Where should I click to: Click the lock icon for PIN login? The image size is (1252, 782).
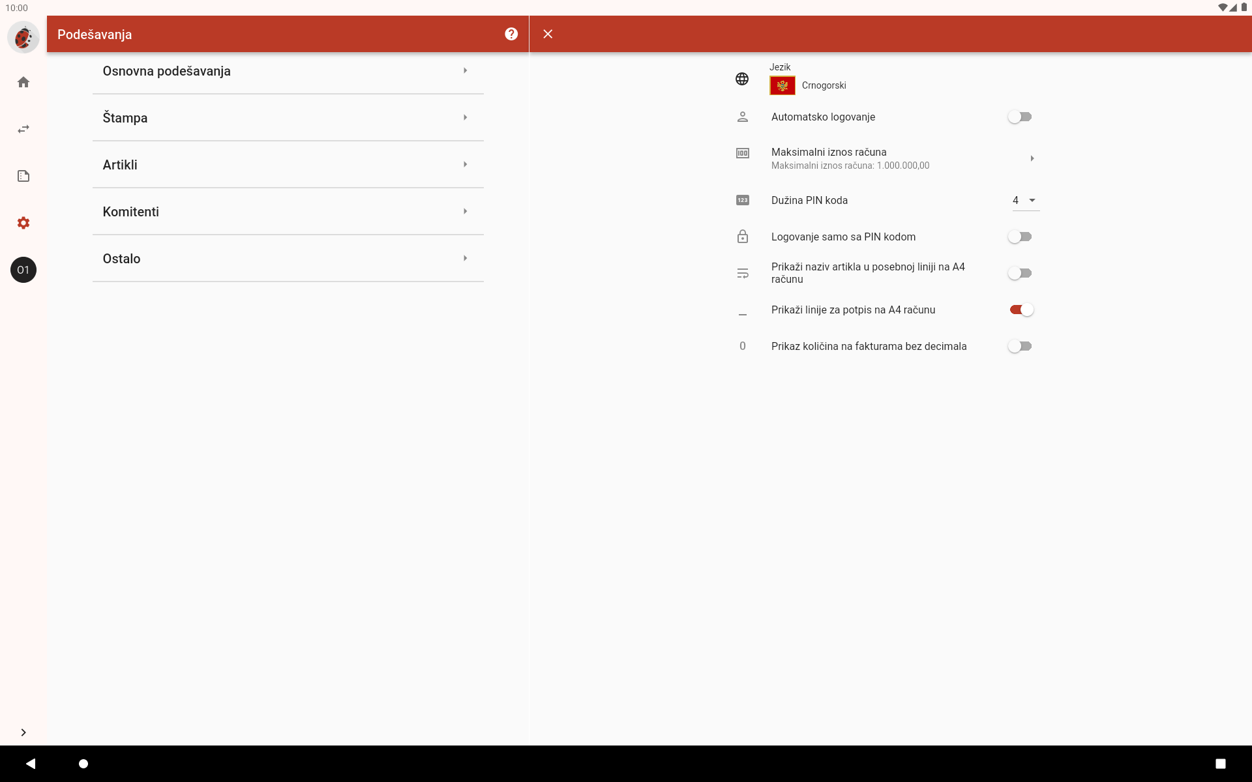[x=743, y=237]
